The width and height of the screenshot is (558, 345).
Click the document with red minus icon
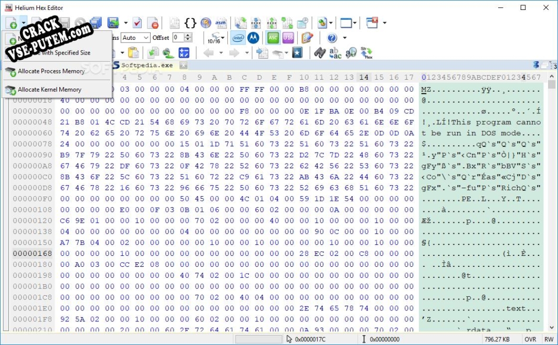coord(153,23)
